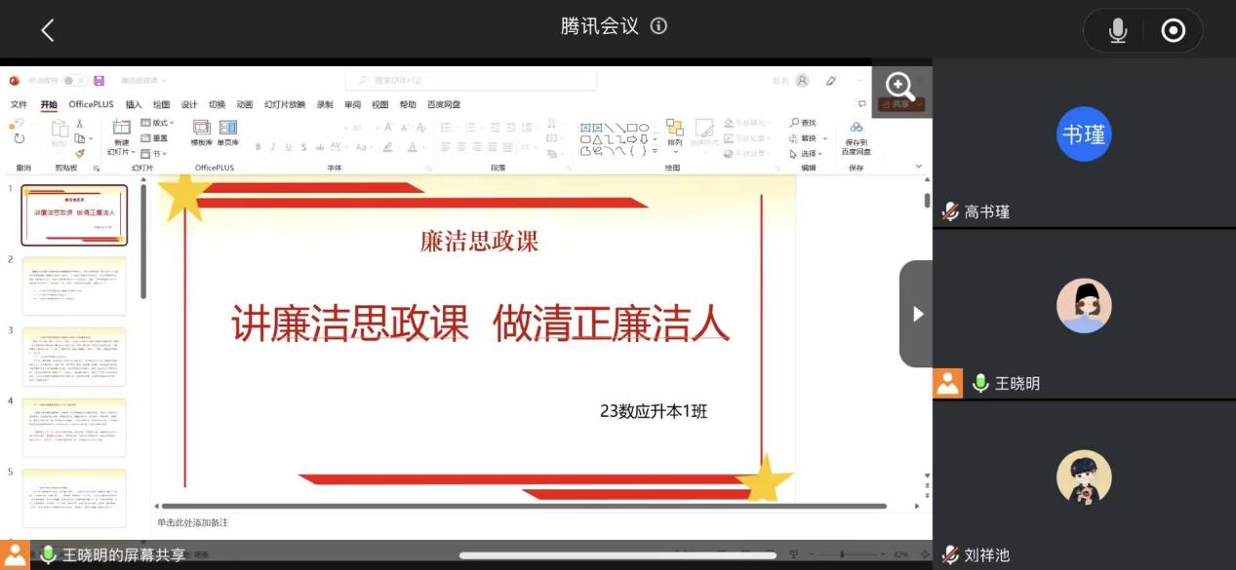The width and height of the screenshot is (1236, 570).
Task: Expand the 节 section dropdown
Action: [154, 153]
